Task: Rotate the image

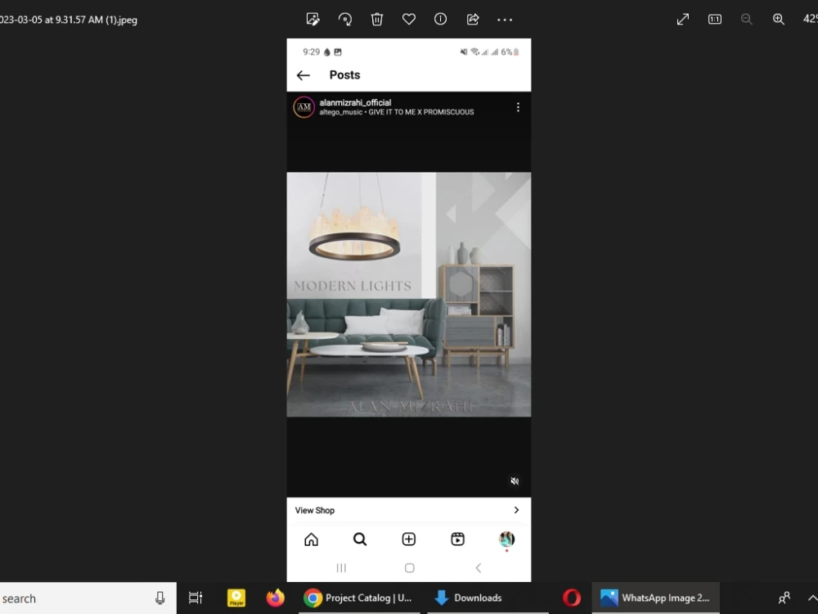Action: click(x=345, y=20)
